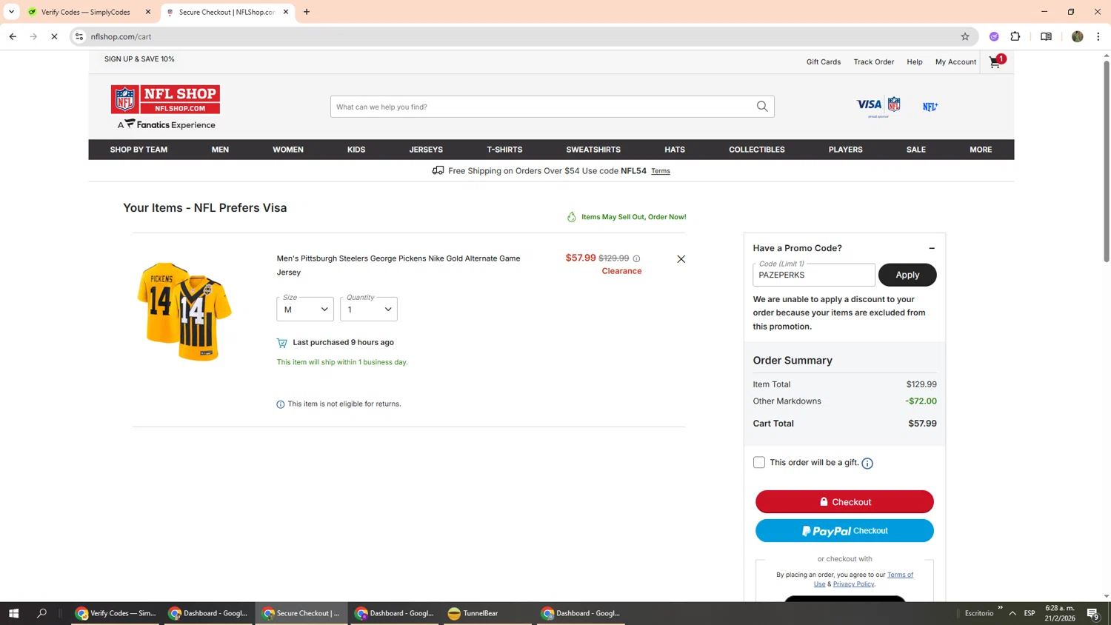Close the Secure Checkout tab
The image size is (1111, 625).
click(x=286, y=12)
